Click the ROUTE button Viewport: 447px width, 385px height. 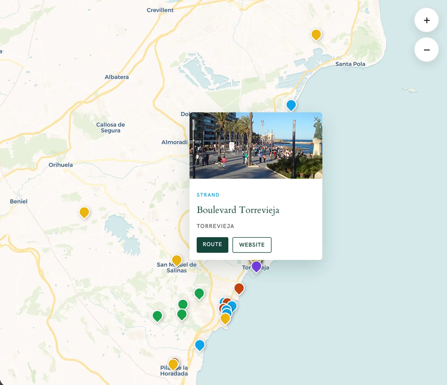(212, 245)
